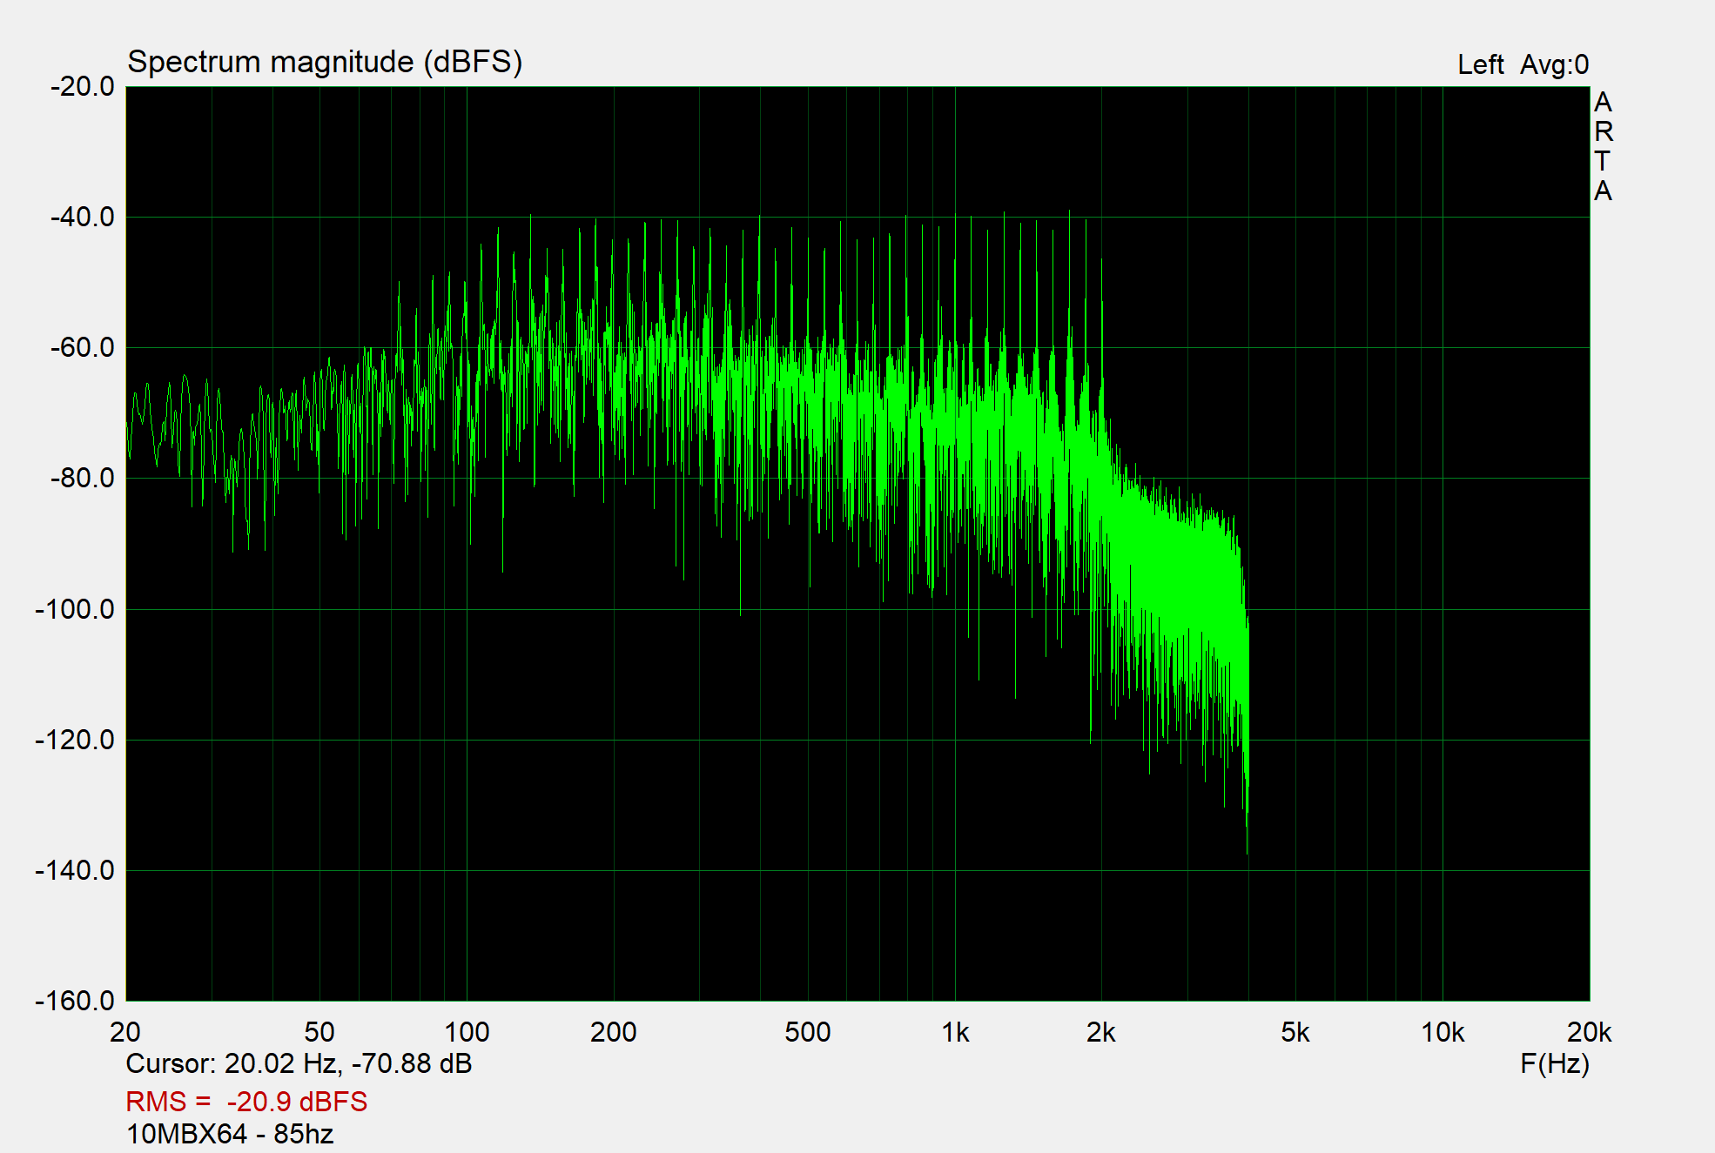Click the '-120.0' y-axis label

(x=75, y=740)
